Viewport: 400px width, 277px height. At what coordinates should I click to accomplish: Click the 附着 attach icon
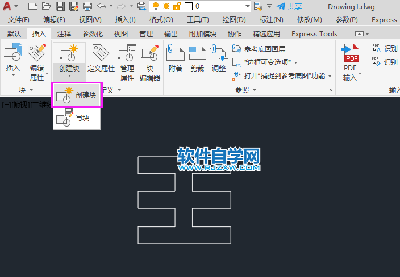tap(175, 52)
